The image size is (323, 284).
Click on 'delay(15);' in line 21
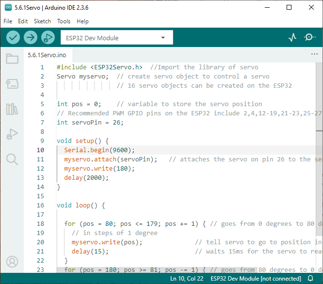[90, 251]
